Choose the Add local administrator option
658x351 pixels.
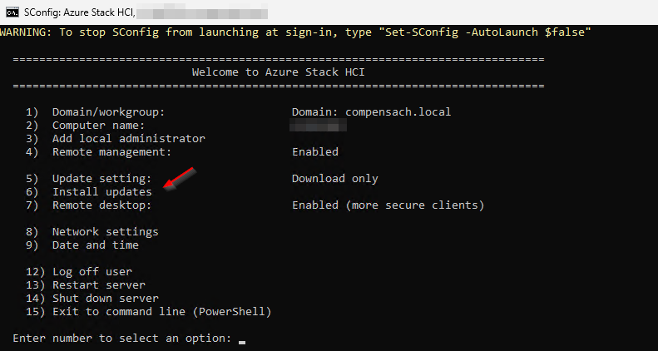128,138
